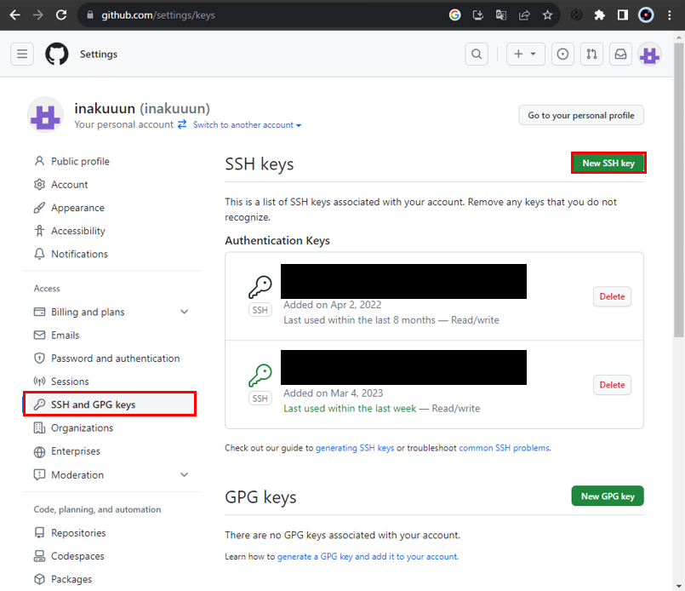
Task: Expand the Billing and plans section
Action: pyautogui.click(x=184, y=312)
